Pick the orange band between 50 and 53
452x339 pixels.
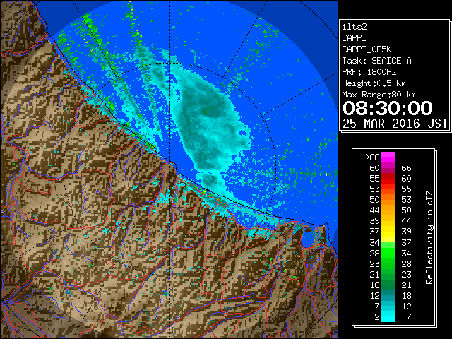[388, 199]
